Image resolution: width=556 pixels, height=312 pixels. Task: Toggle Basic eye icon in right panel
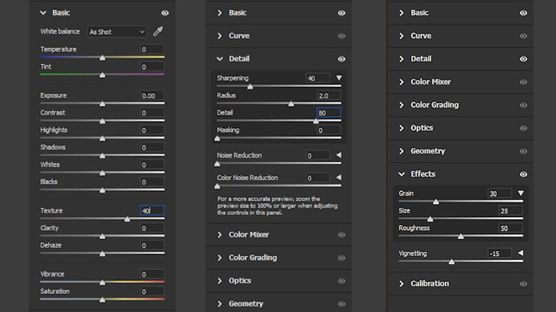point(524,13)
